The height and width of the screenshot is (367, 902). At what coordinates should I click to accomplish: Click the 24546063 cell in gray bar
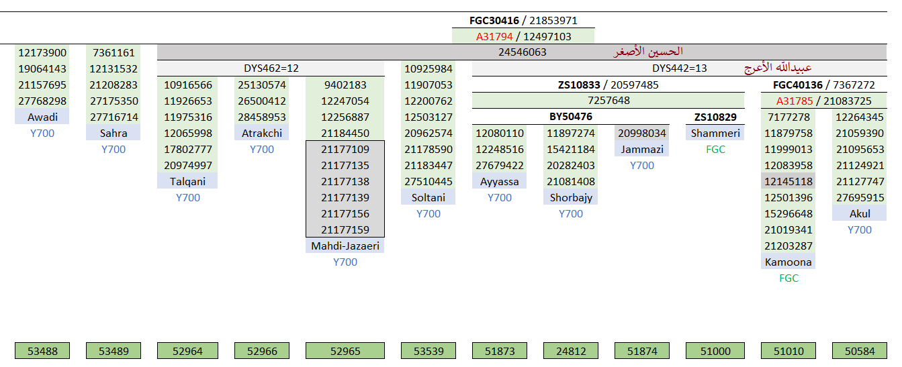coord(523,52)
